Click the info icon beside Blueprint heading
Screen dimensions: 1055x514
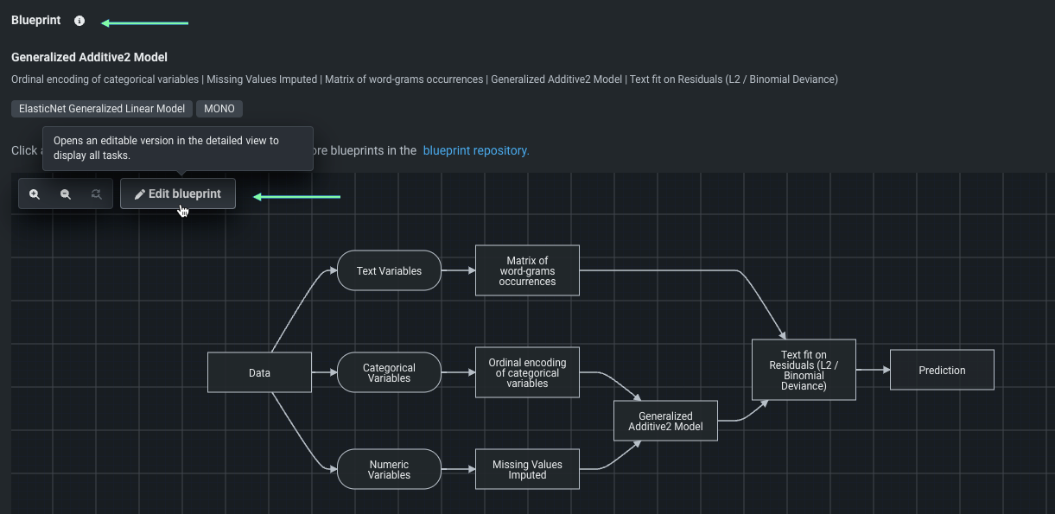tap(79, 21)
